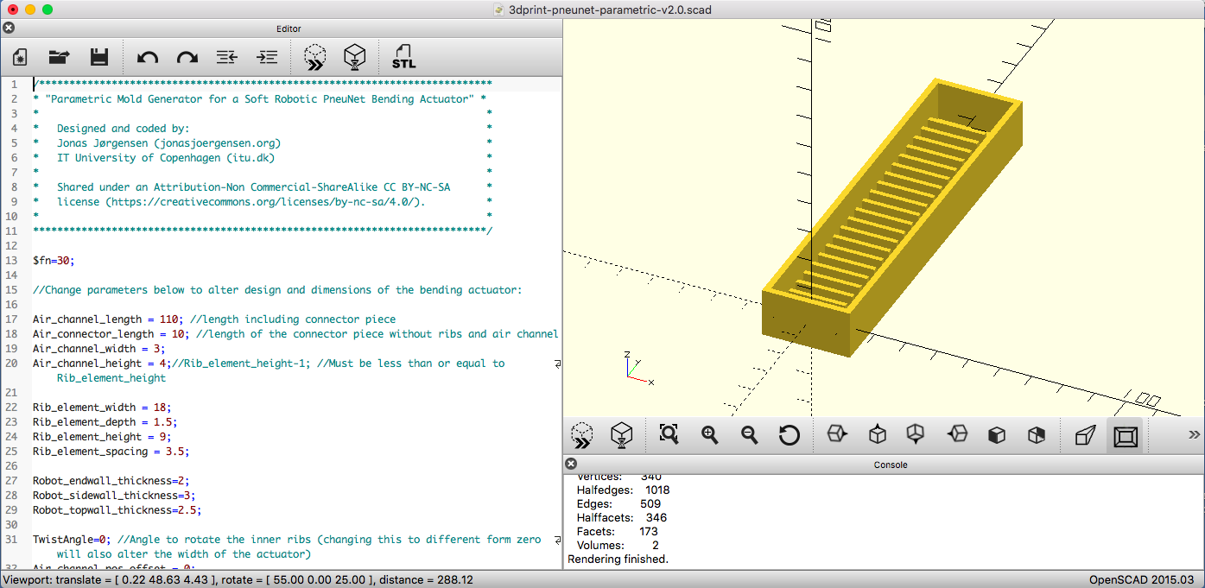Close the Editor panel
This screenshot has height=588, width=1205.
coord(10,28)
